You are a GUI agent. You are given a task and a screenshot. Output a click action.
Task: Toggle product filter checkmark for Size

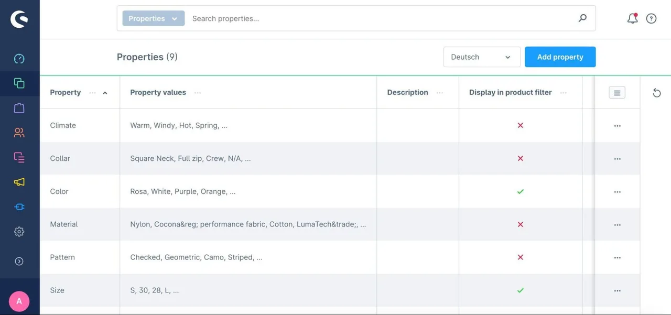pyautogui.click(x=521, y=290)
